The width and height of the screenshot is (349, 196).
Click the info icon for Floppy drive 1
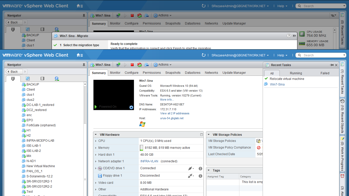pos(200,176)
